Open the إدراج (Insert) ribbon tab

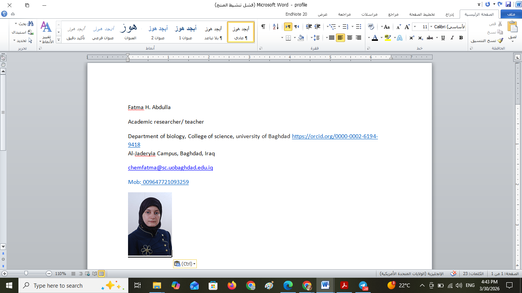tap(450, 14)
